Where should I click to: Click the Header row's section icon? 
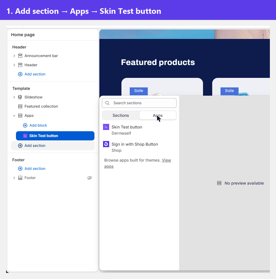pyautogui.click(x=20, y=65)
